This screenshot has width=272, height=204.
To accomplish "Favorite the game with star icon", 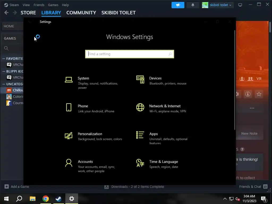I will tap(259, 94).
